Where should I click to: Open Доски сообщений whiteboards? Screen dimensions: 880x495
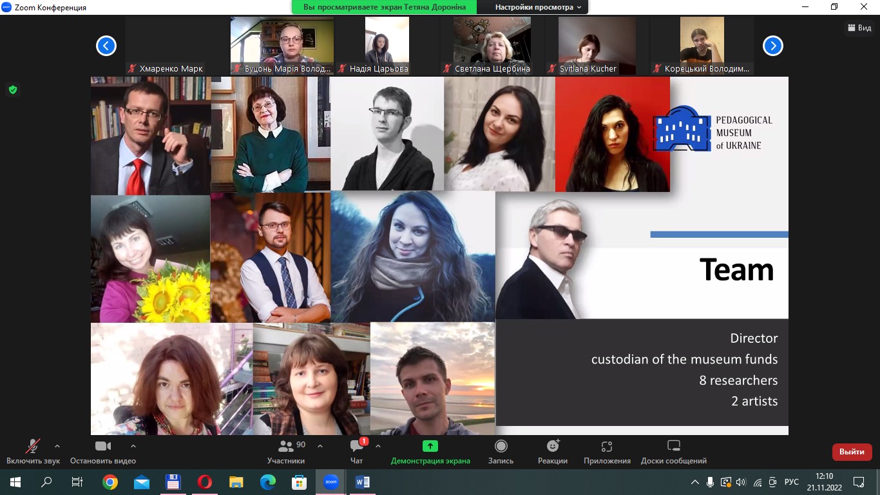[673, 451]
